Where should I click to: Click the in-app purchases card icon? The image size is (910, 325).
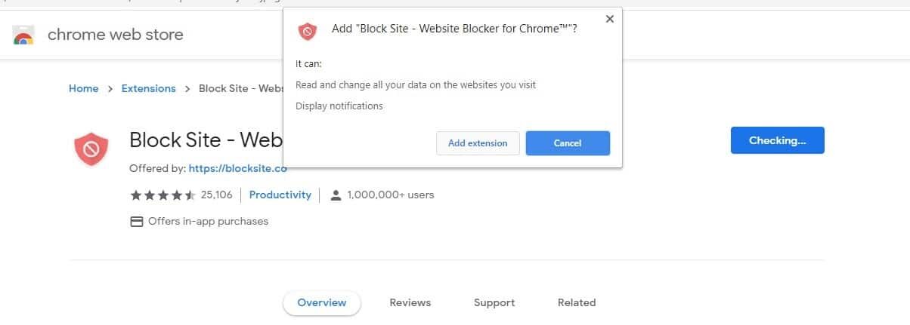pos(137,222)
